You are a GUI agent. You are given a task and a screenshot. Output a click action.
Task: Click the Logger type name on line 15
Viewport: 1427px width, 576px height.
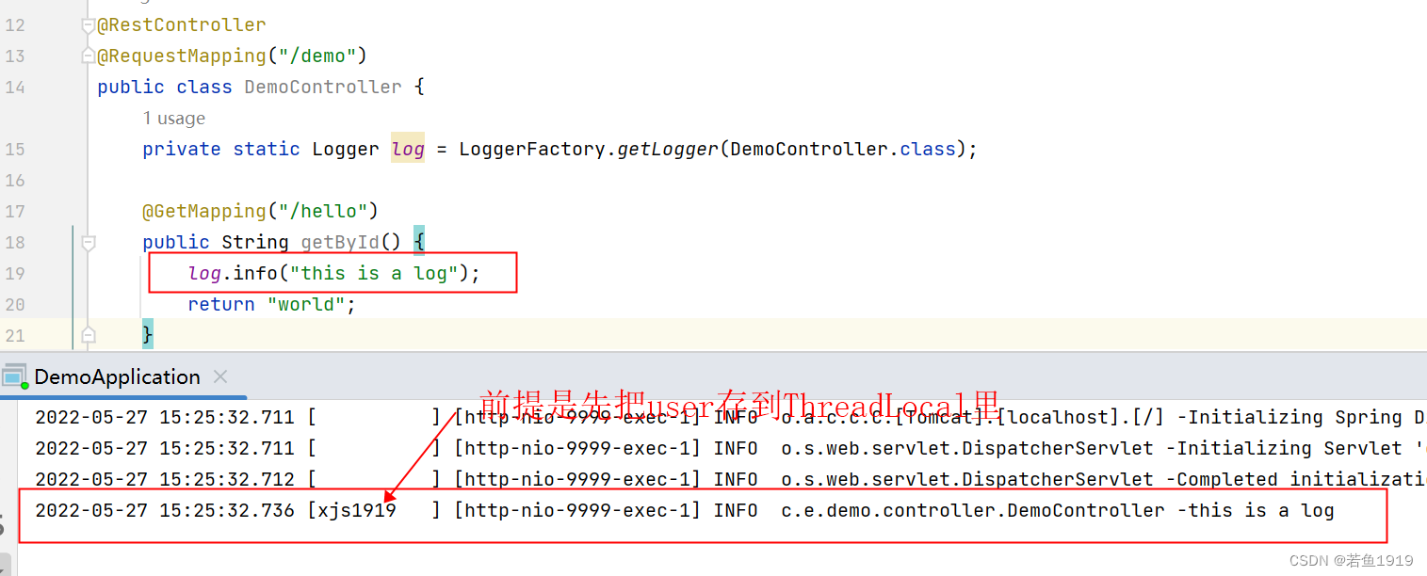point(346,150)
